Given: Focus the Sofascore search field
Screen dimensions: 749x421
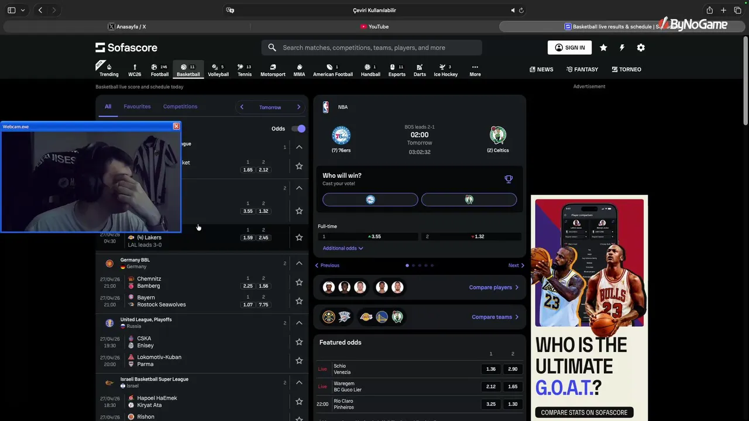Looking at the screenshot, I should tap(372, 47).
